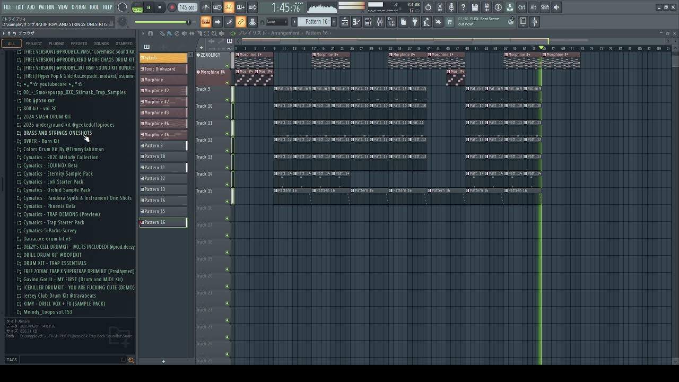This screenshot has width=679, height=382.
Task: Toggle the wait for input countdown 3.2.
Action: pyautogui.click(x=229, y=7)
